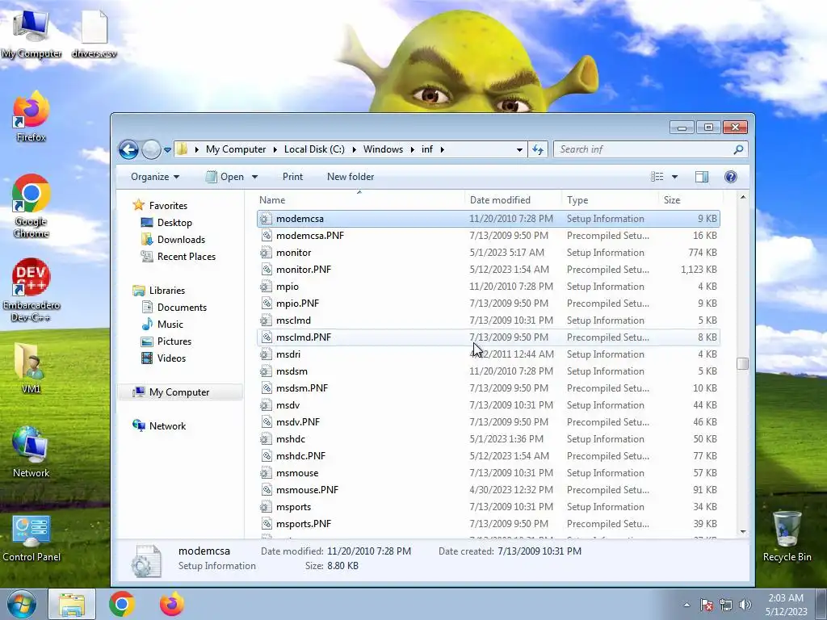Select Desktop under Favorites

166,223
